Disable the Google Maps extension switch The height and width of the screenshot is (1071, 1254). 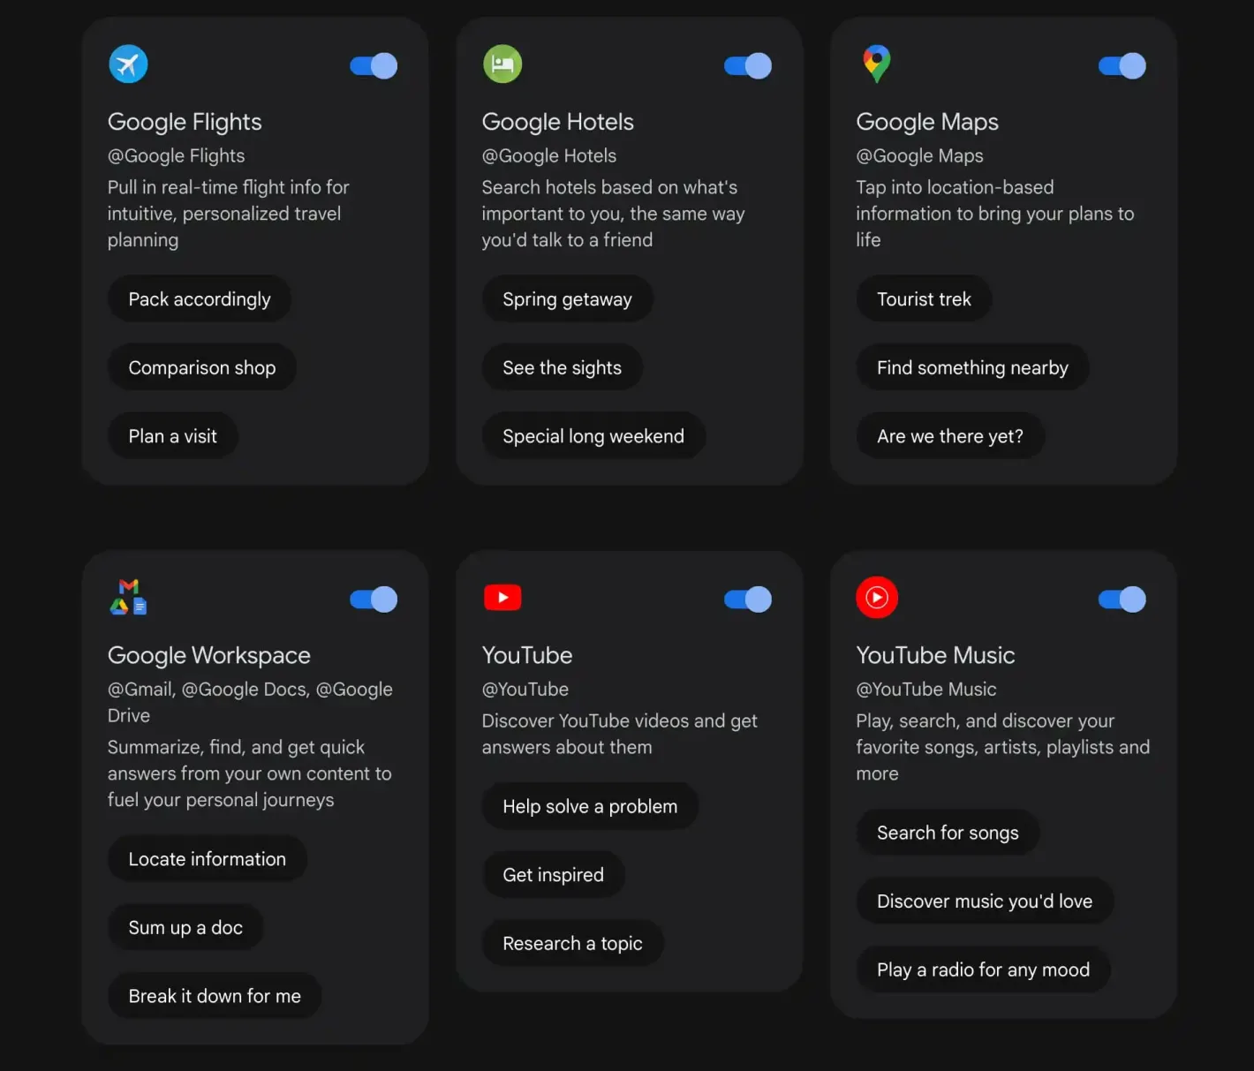tap(1122, 65)
